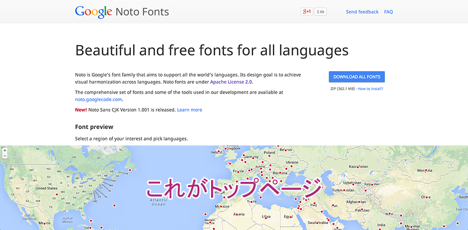Viewport: 468px width, 230px height.
Task: Click the ZIP (362.1 MB) size text
Action: coord(343,89)
